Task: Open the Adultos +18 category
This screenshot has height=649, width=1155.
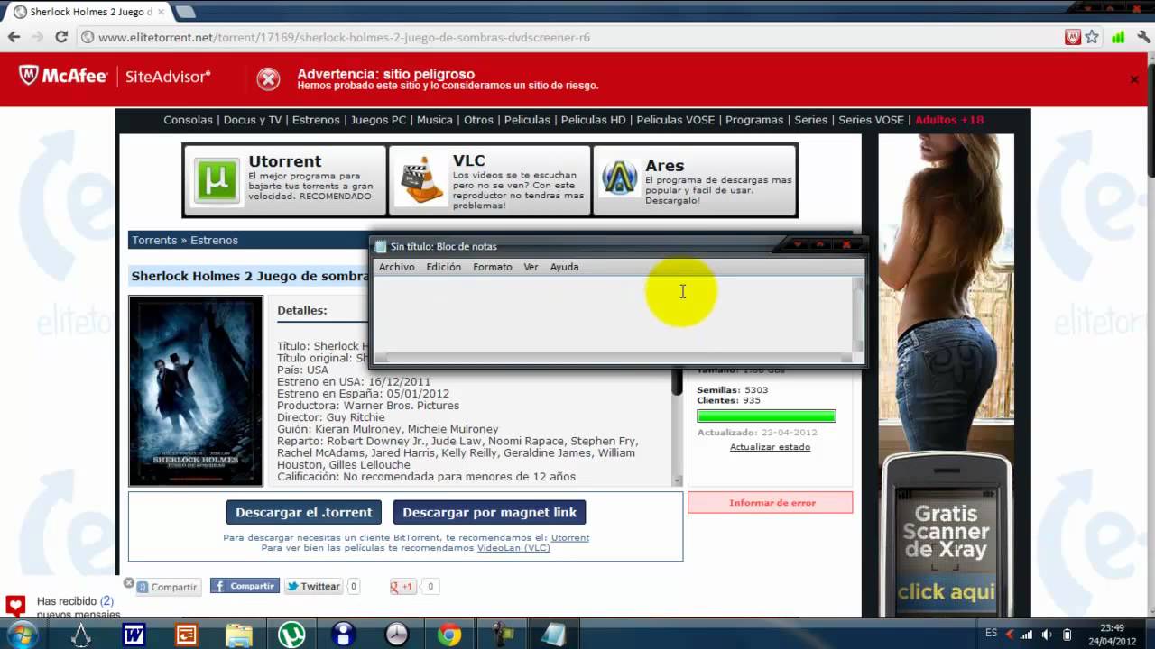Action: point(949,120)
